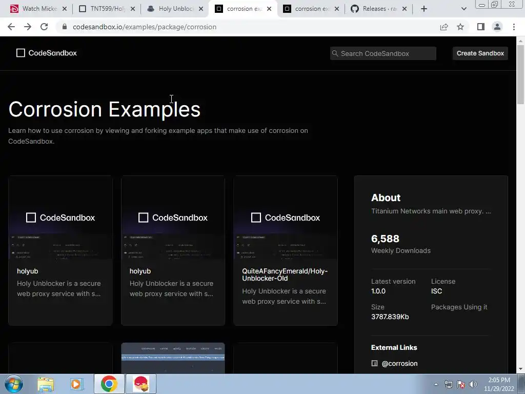Open the volume speaker icon
Screen dimensions: 525x394
[x=473, y=384]
